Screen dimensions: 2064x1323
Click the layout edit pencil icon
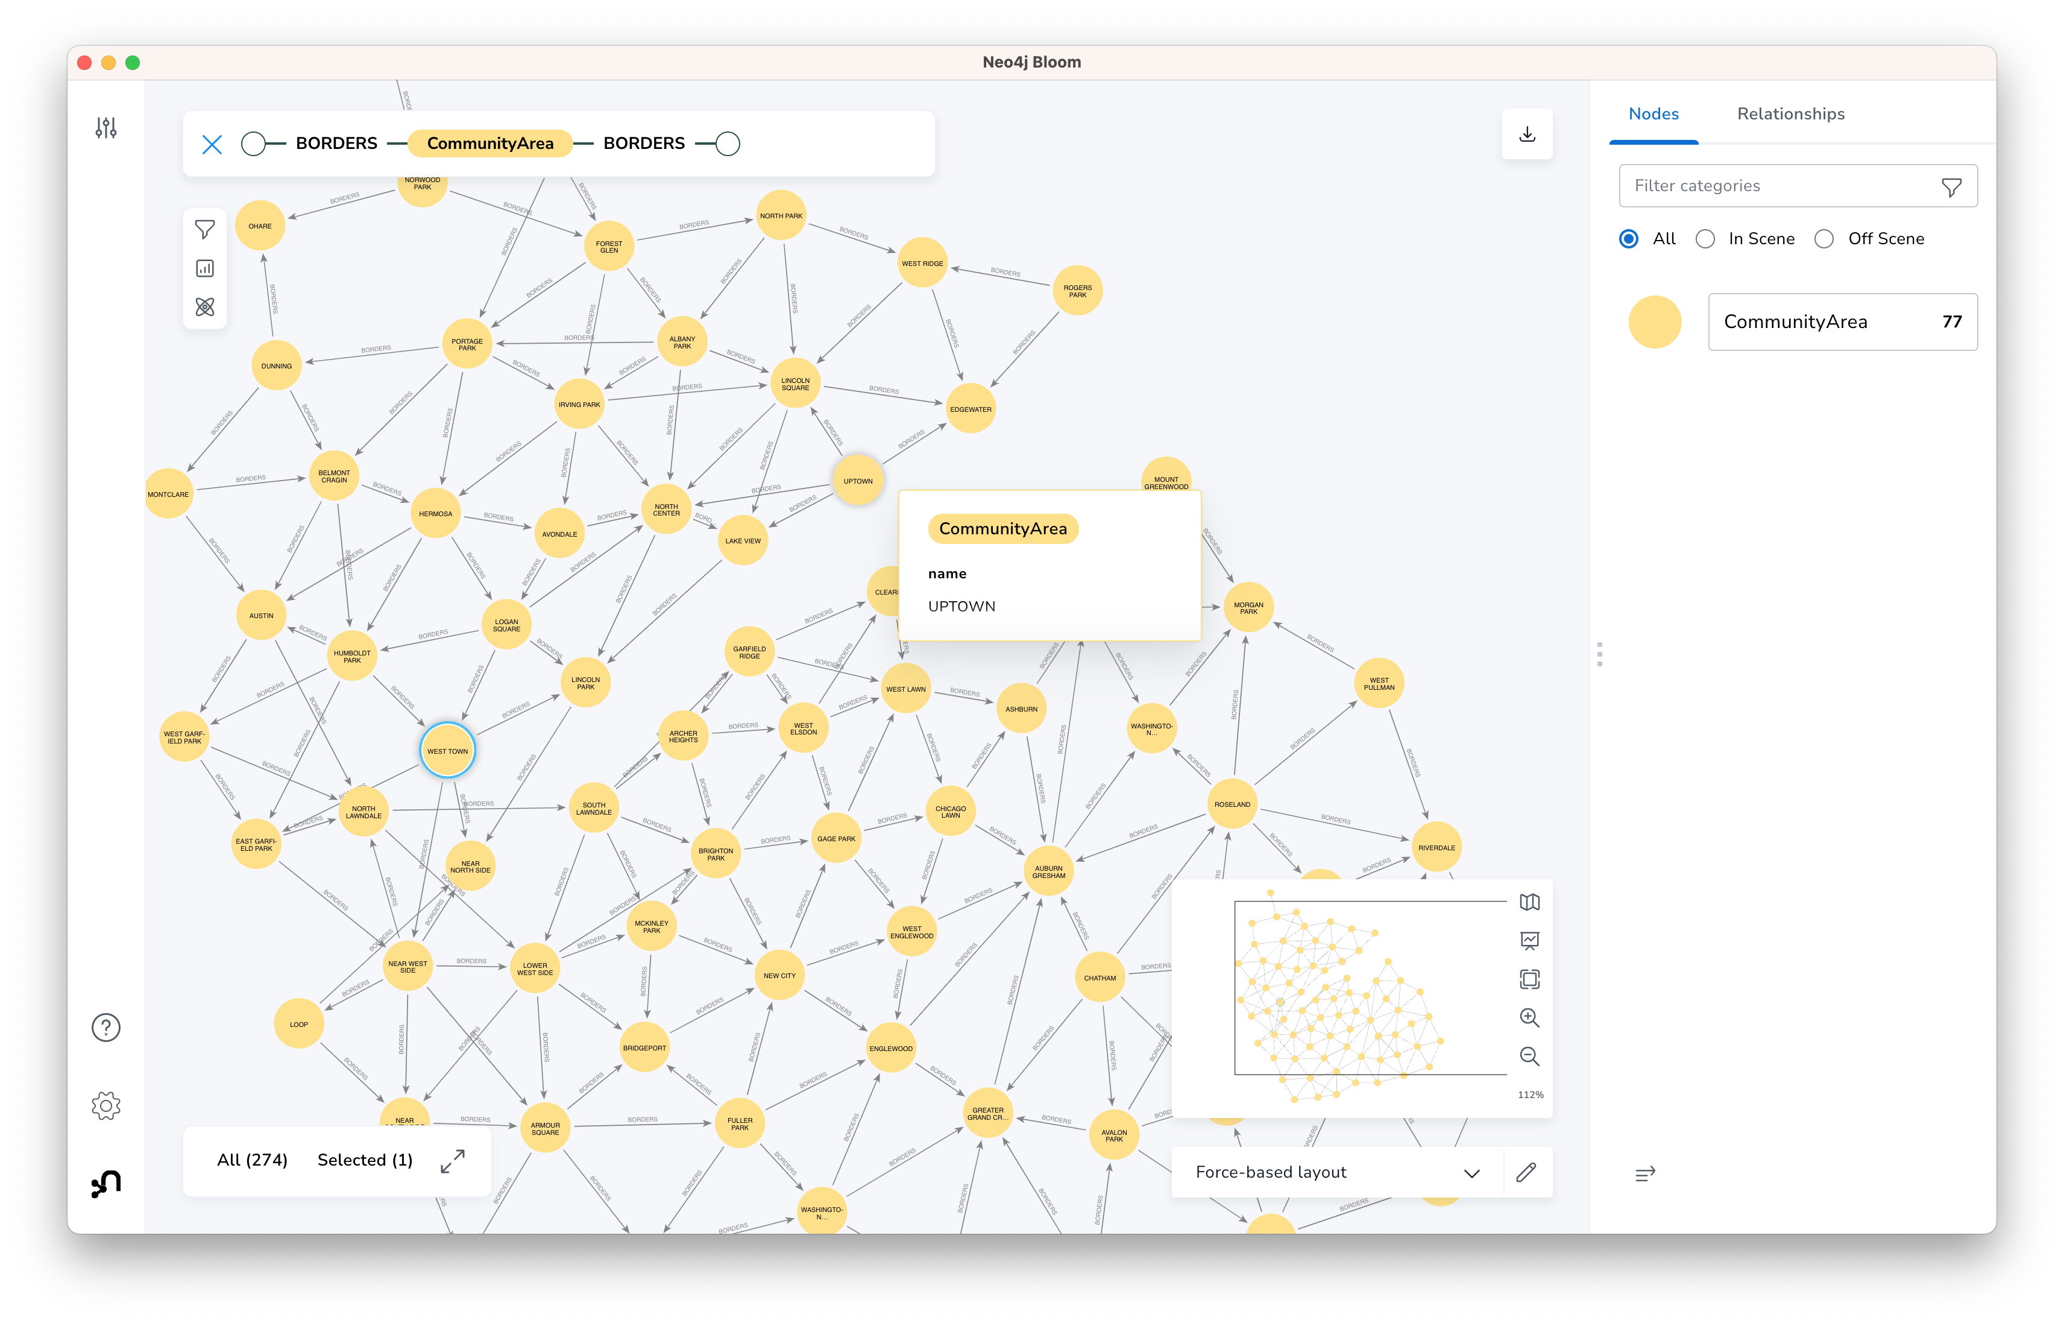[x=1526, y=1173]
